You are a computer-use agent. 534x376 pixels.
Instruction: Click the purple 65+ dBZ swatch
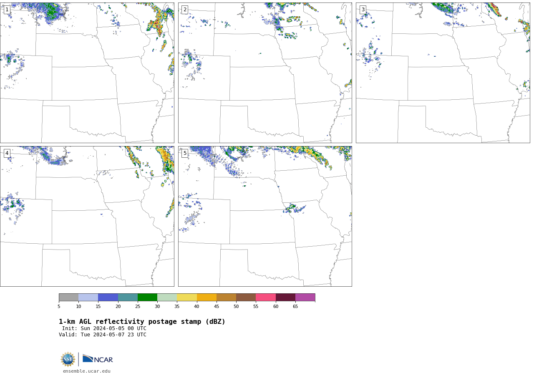click(305, 297)
